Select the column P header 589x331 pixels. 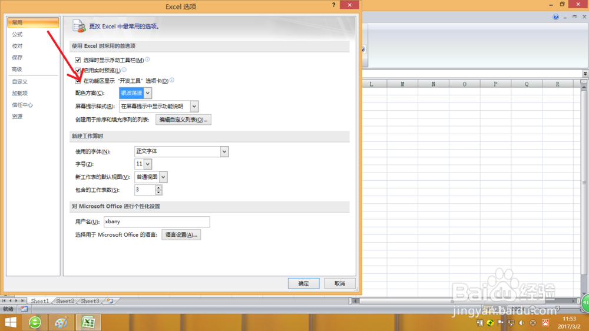coord(495,84)
